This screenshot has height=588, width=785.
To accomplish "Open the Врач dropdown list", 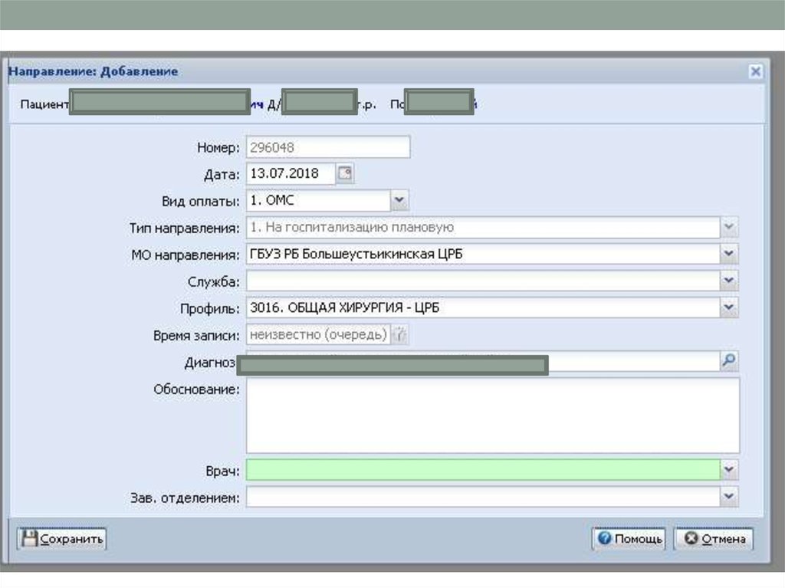I will (729, 470).
